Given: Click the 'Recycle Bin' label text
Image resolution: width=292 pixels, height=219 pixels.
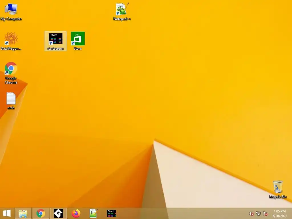Looking at the screenshot, I should pyautogui.click(x=278, y=197).
